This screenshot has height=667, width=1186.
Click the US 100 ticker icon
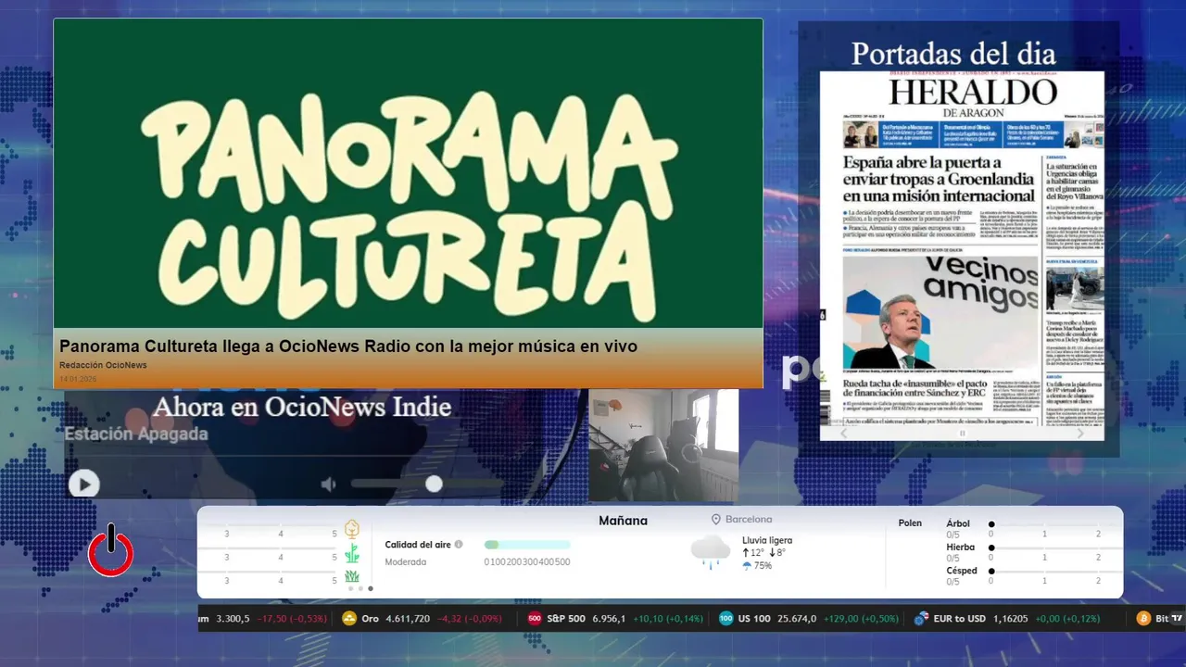[725, 619]
